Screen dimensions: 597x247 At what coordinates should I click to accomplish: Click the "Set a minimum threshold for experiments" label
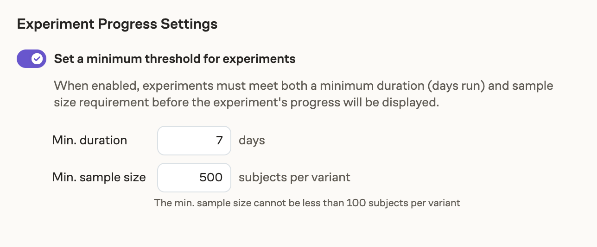pos(175,59)
